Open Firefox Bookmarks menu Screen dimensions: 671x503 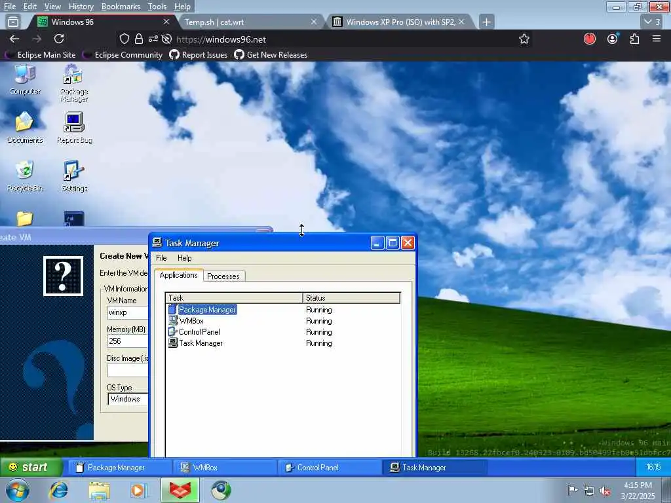click(121, 7)
